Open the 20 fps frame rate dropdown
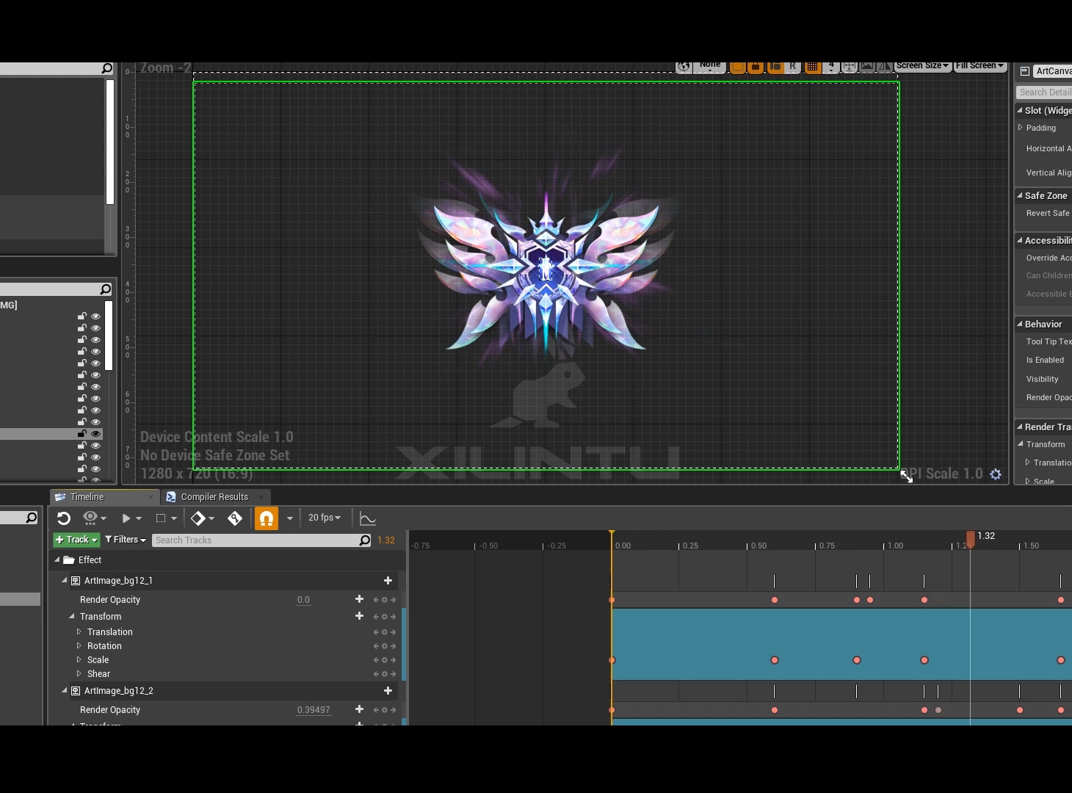The image size is (1072, 793). [x=325, y=518]
